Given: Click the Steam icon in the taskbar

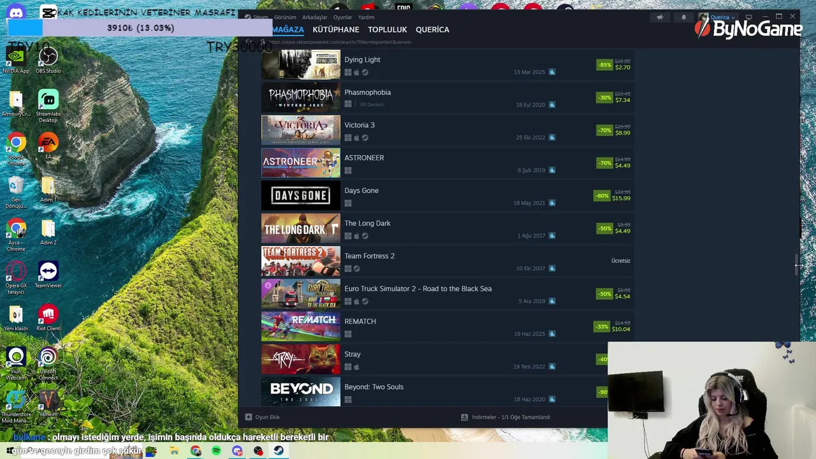Looking at the screenshot, I should point(279,451).
